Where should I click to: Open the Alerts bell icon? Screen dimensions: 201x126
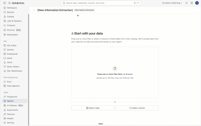[x=5, y=62]
